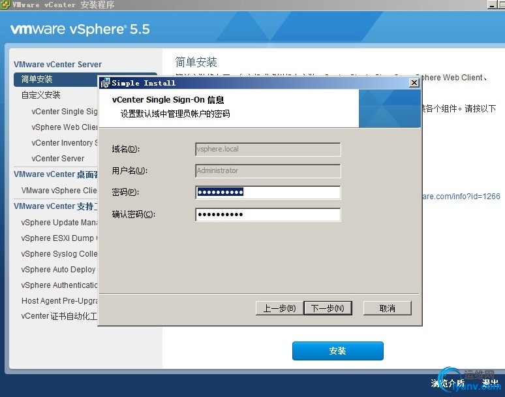Click the 用户名(U) Administrator field

pos(268,171)
